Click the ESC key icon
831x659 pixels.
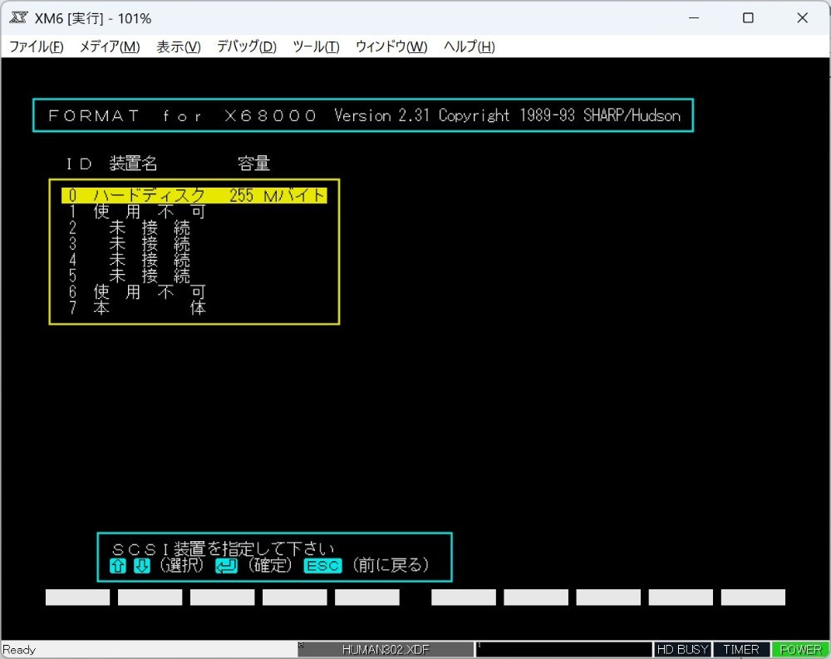(x=322, y=566)
